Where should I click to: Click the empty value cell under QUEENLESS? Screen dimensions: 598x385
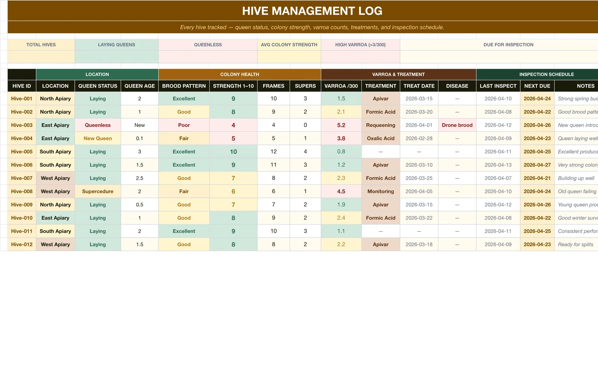tap(208, 56)
